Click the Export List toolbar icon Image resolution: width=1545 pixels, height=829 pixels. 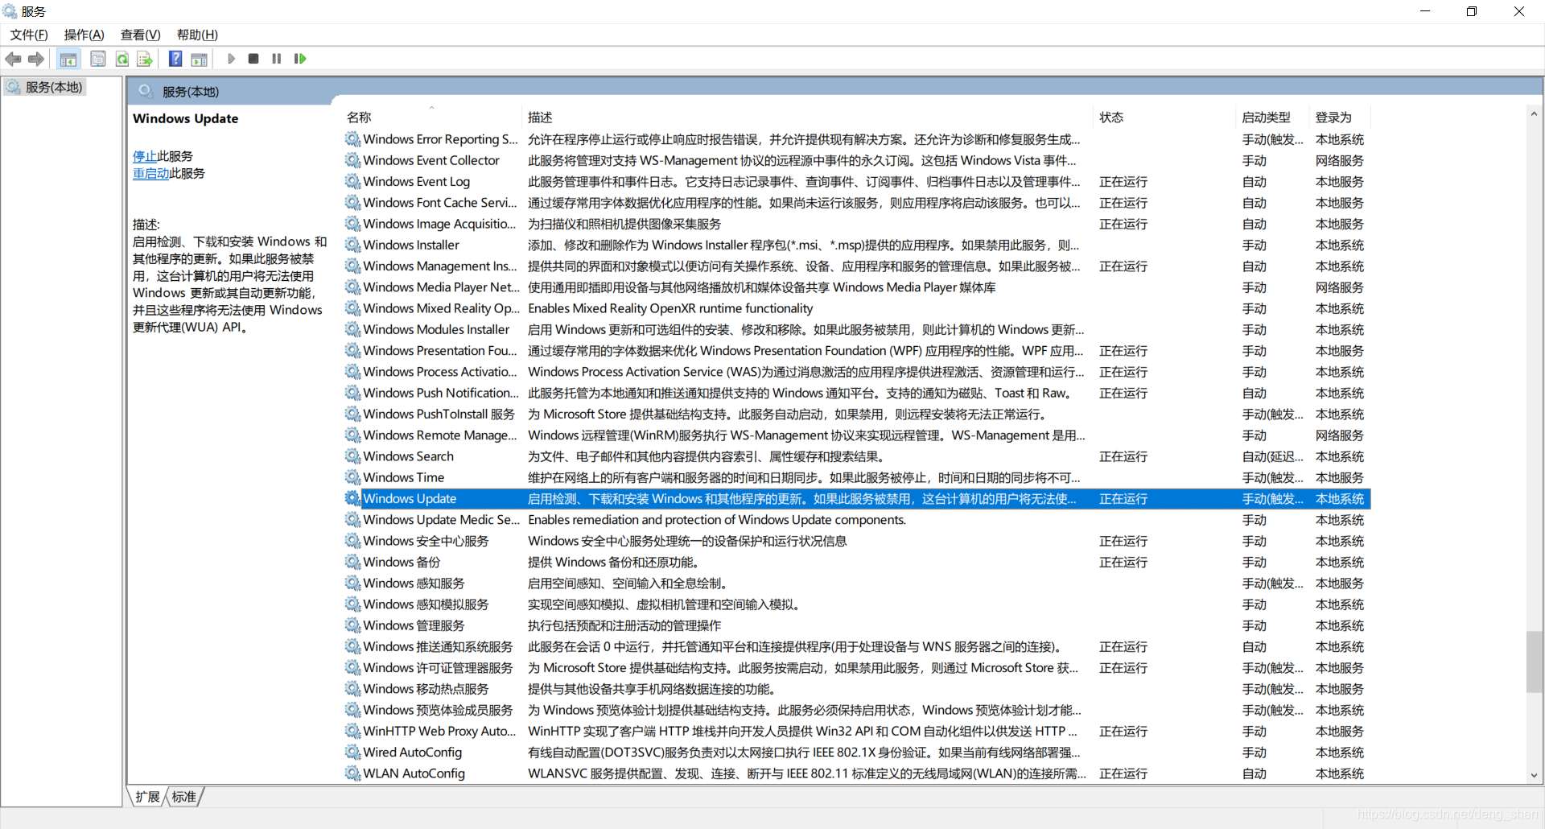click(x=145, y=59)
